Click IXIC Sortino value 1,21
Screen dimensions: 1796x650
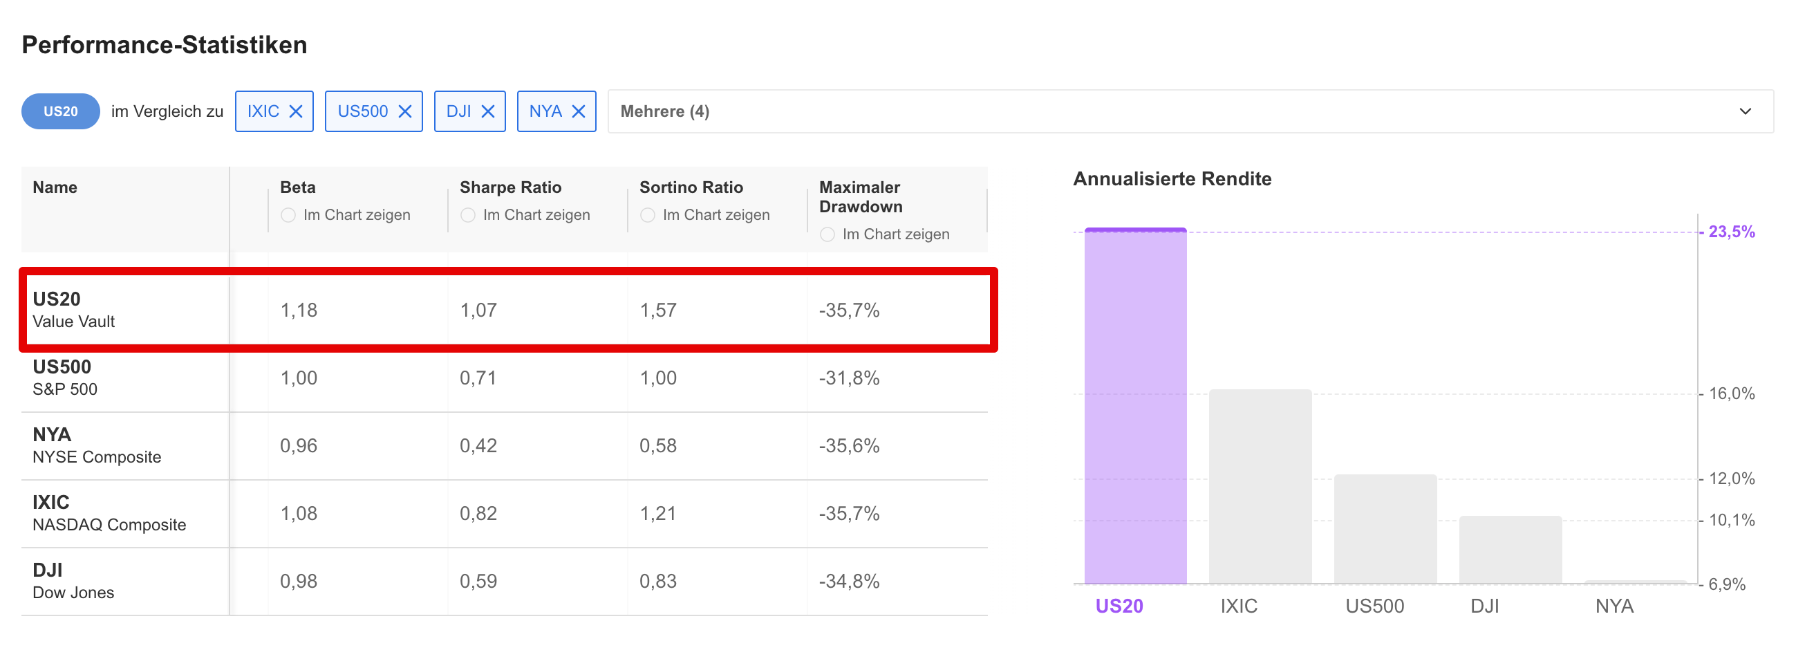coord(658,513)
